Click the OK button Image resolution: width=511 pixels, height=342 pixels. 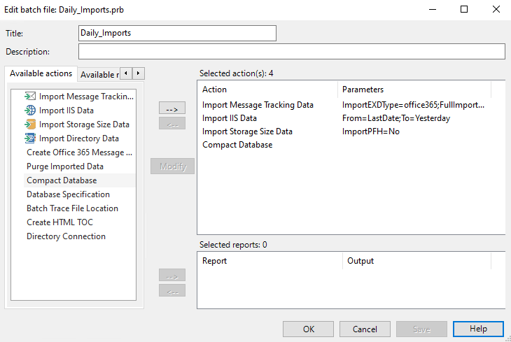(x=308, y=329)
